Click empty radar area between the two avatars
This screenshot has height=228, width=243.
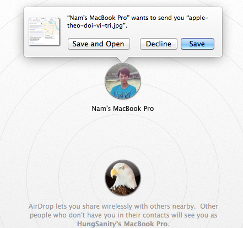pos(123,136)
